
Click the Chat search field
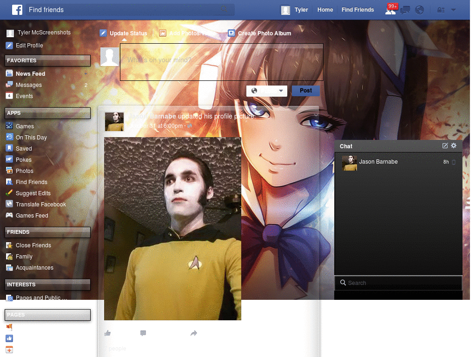tap(398, 283)
